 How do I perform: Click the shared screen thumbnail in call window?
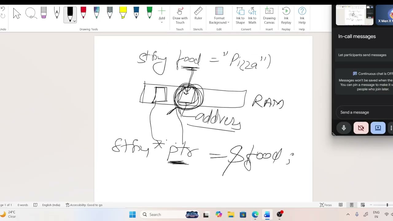click(355, 15)
